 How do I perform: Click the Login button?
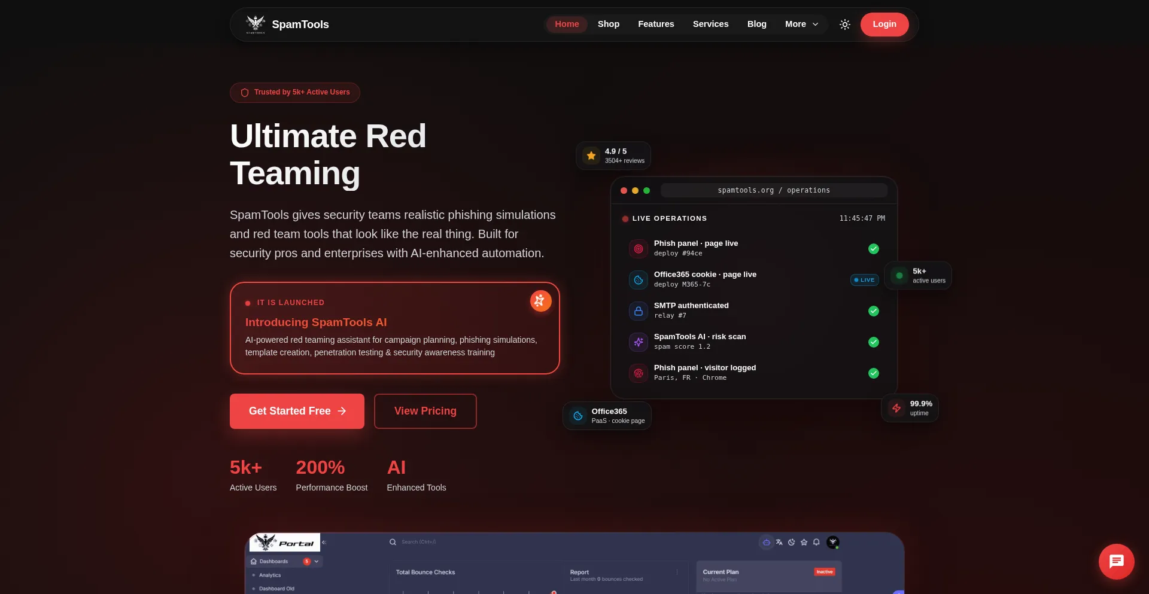884,25
